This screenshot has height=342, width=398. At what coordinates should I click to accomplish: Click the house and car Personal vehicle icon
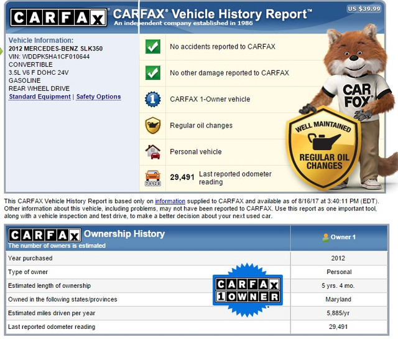[153, 152]
